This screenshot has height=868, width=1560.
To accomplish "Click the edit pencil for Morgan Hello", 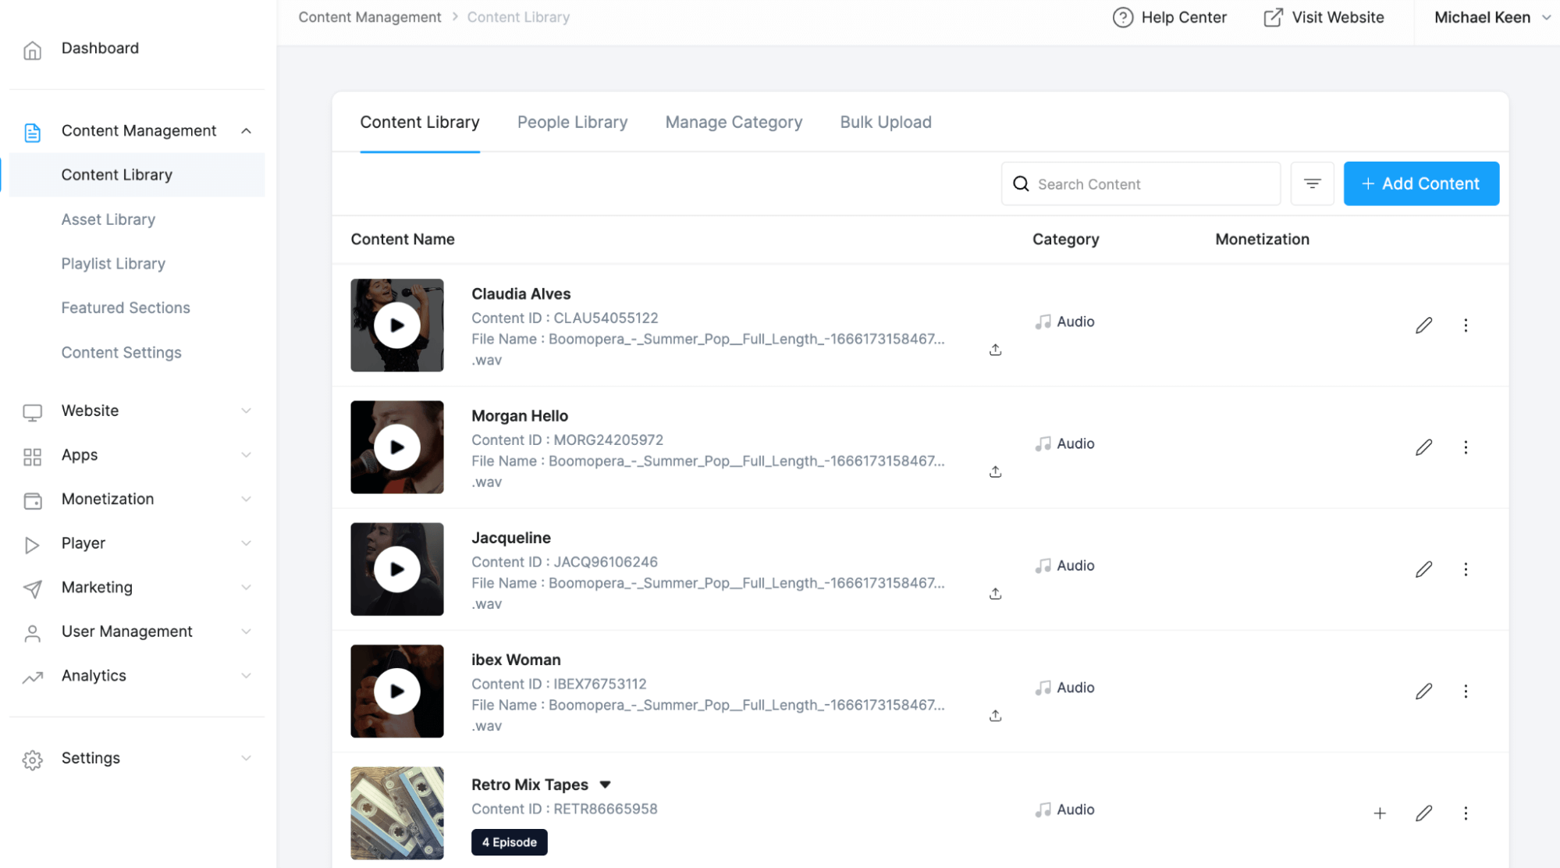I will pos(1424,446).
